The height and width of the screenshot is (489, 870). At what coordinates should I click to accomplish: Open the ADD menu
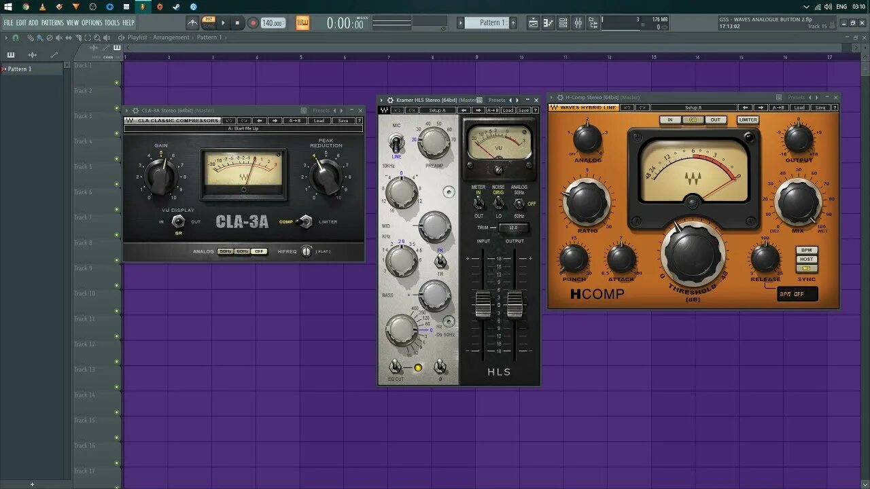point(33,22)
